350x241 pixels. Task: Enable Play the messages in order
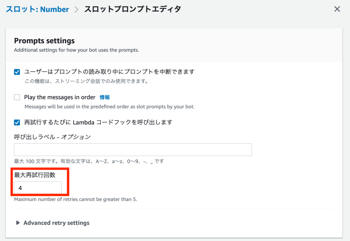click(17, 97)
